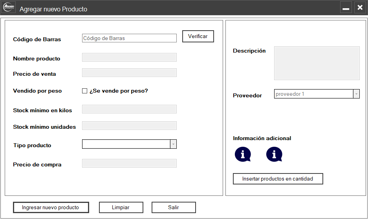Click the Proveedor combo box showing proveedor 1
Screen dimensions: 368x219
(x=313, y=94)
